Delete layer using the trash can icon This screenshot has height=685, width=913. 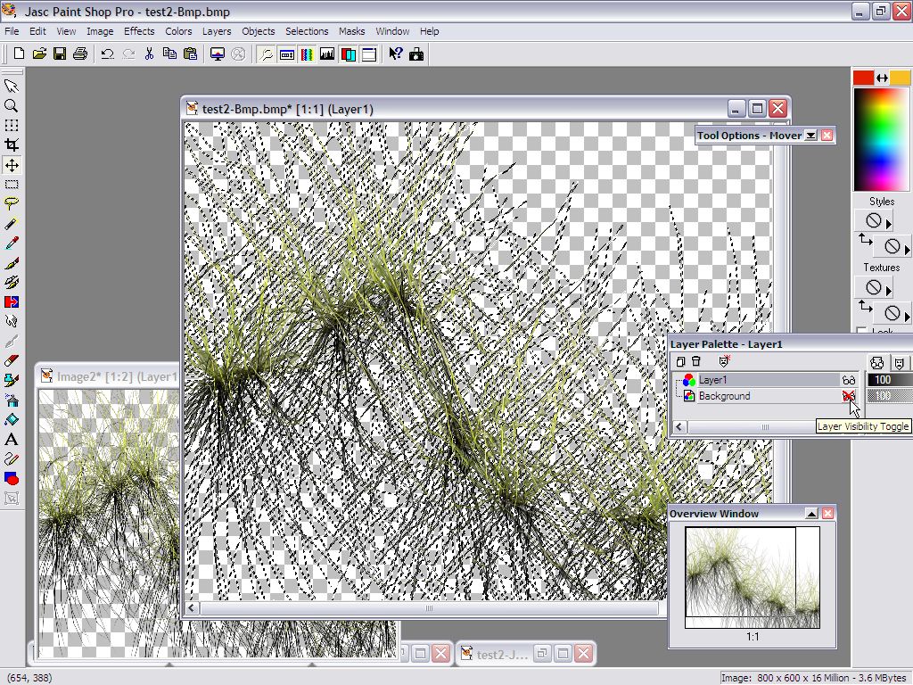point(696,361)
